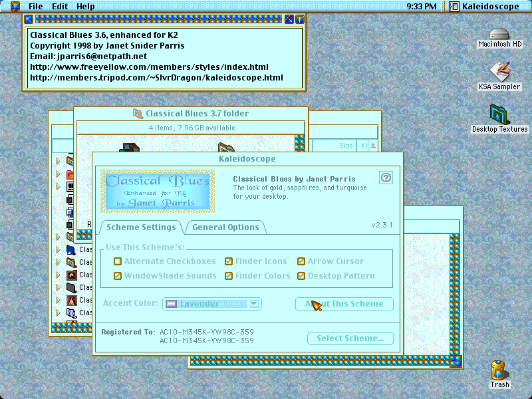
Task: Click vertical scrollbar of the rear bottom-right window
Action: click(455, 295)
